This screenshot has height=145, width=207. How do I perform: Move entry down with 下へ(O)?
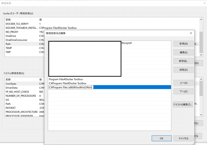[x=183, y=91]
